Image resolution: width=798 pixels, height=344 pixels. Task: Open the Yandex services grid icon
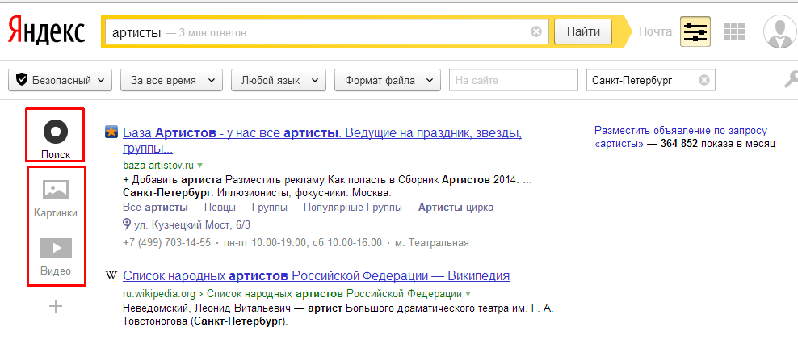coord(733,32)
